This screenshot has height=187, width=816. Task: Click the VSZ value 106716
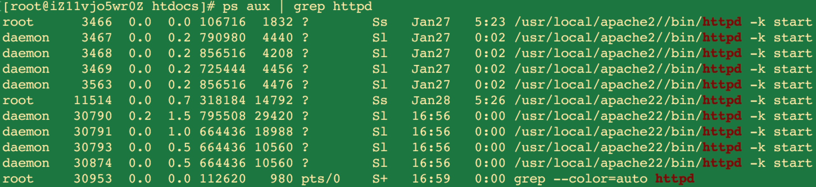point(222,22)
